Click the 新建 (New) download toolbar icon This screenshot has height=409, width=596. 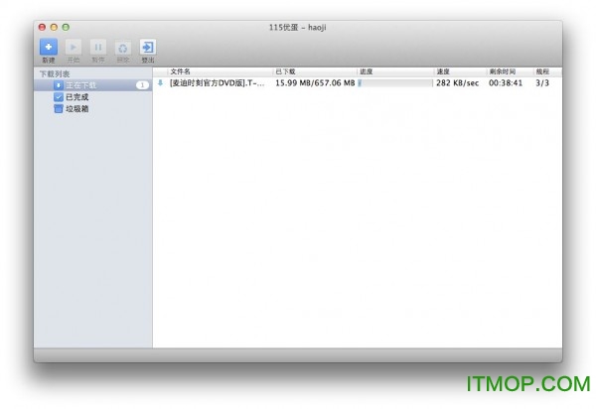(48, 48)
